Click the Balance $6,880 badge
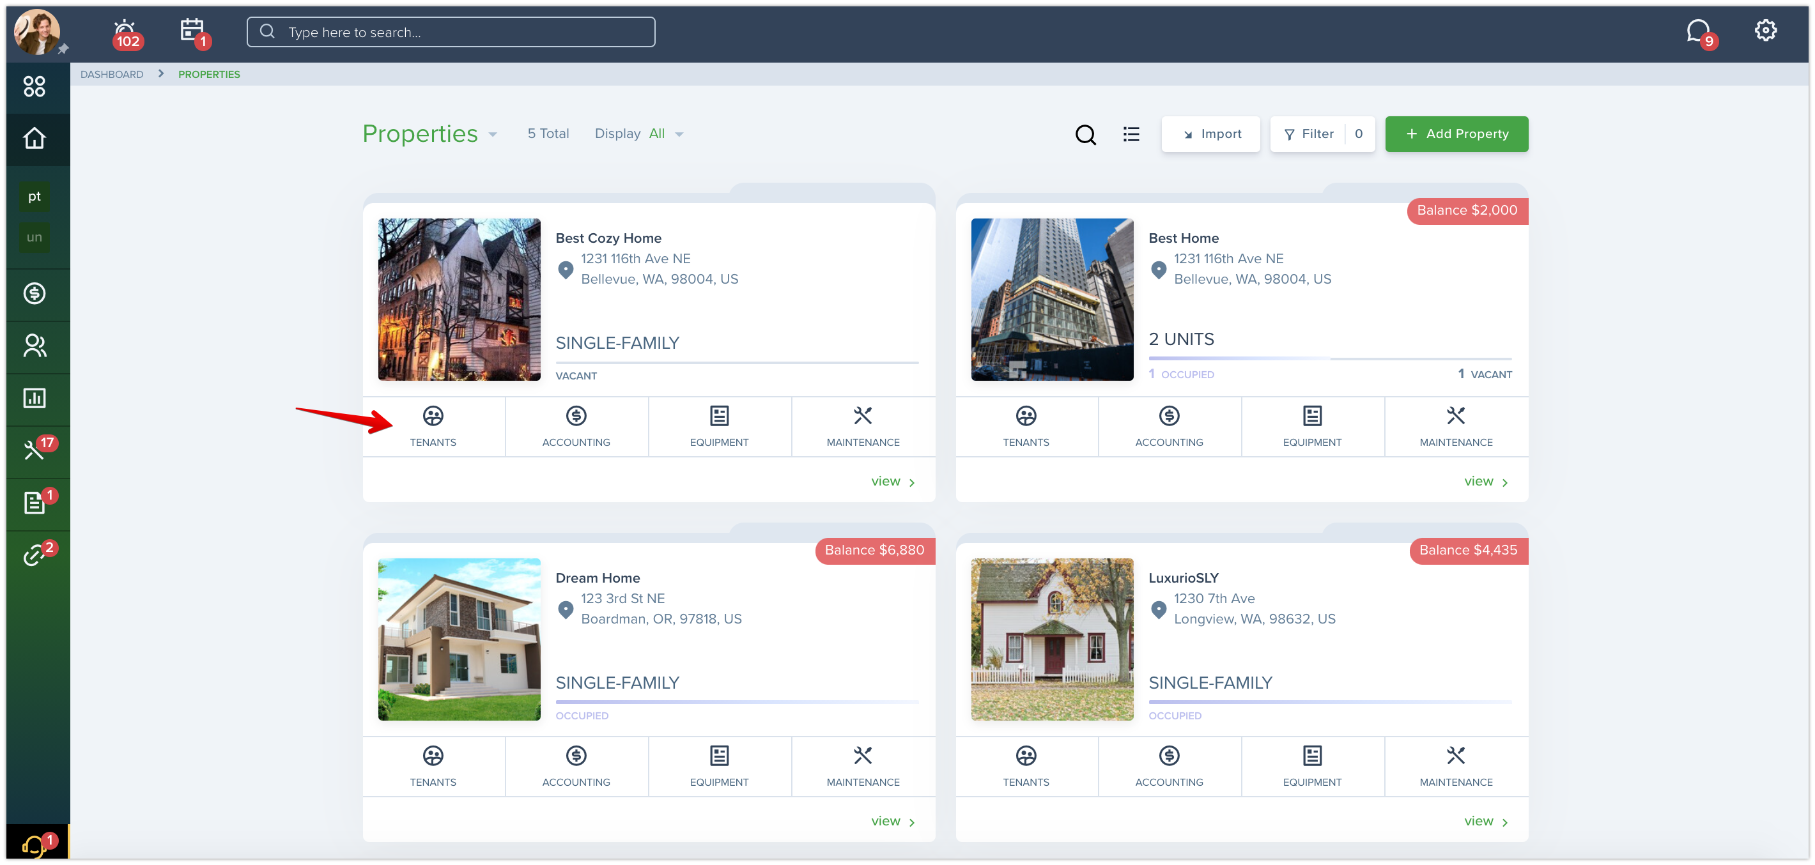 click(874, 550)
